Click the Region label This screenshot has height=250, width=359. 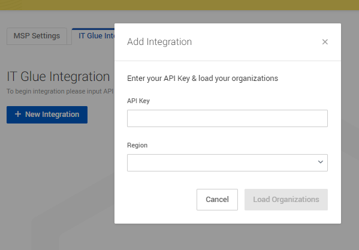[x=137, y=145]
